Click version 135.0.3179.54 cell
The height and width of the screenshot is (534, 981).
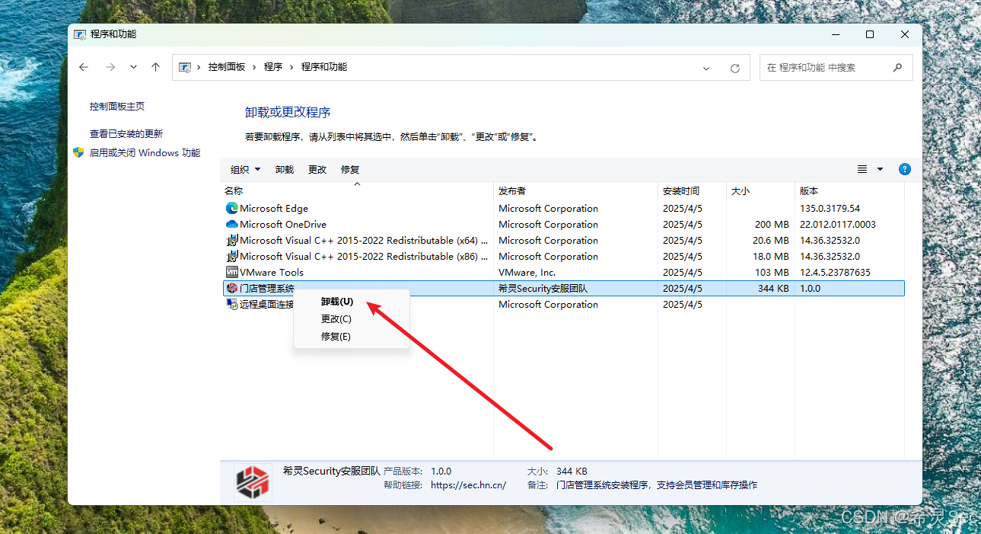830,208
